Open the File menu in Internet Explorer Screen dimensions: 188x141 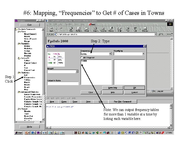point(50,24)
